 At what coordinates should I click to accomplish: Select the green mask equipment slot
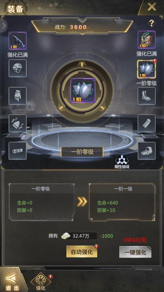pos(146,40)
